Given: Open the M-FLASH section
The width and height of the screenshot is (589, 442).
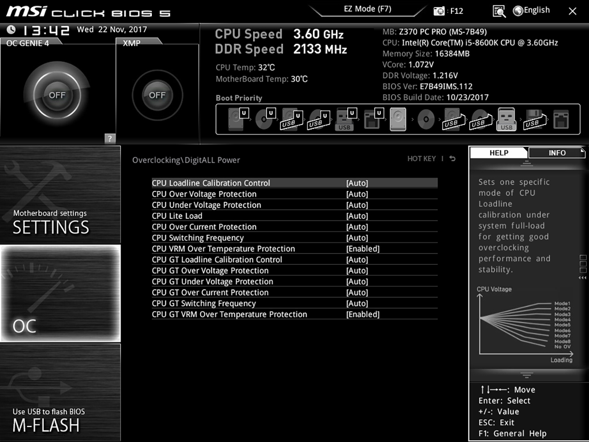Looking at the screenshot, I should 60,392.
